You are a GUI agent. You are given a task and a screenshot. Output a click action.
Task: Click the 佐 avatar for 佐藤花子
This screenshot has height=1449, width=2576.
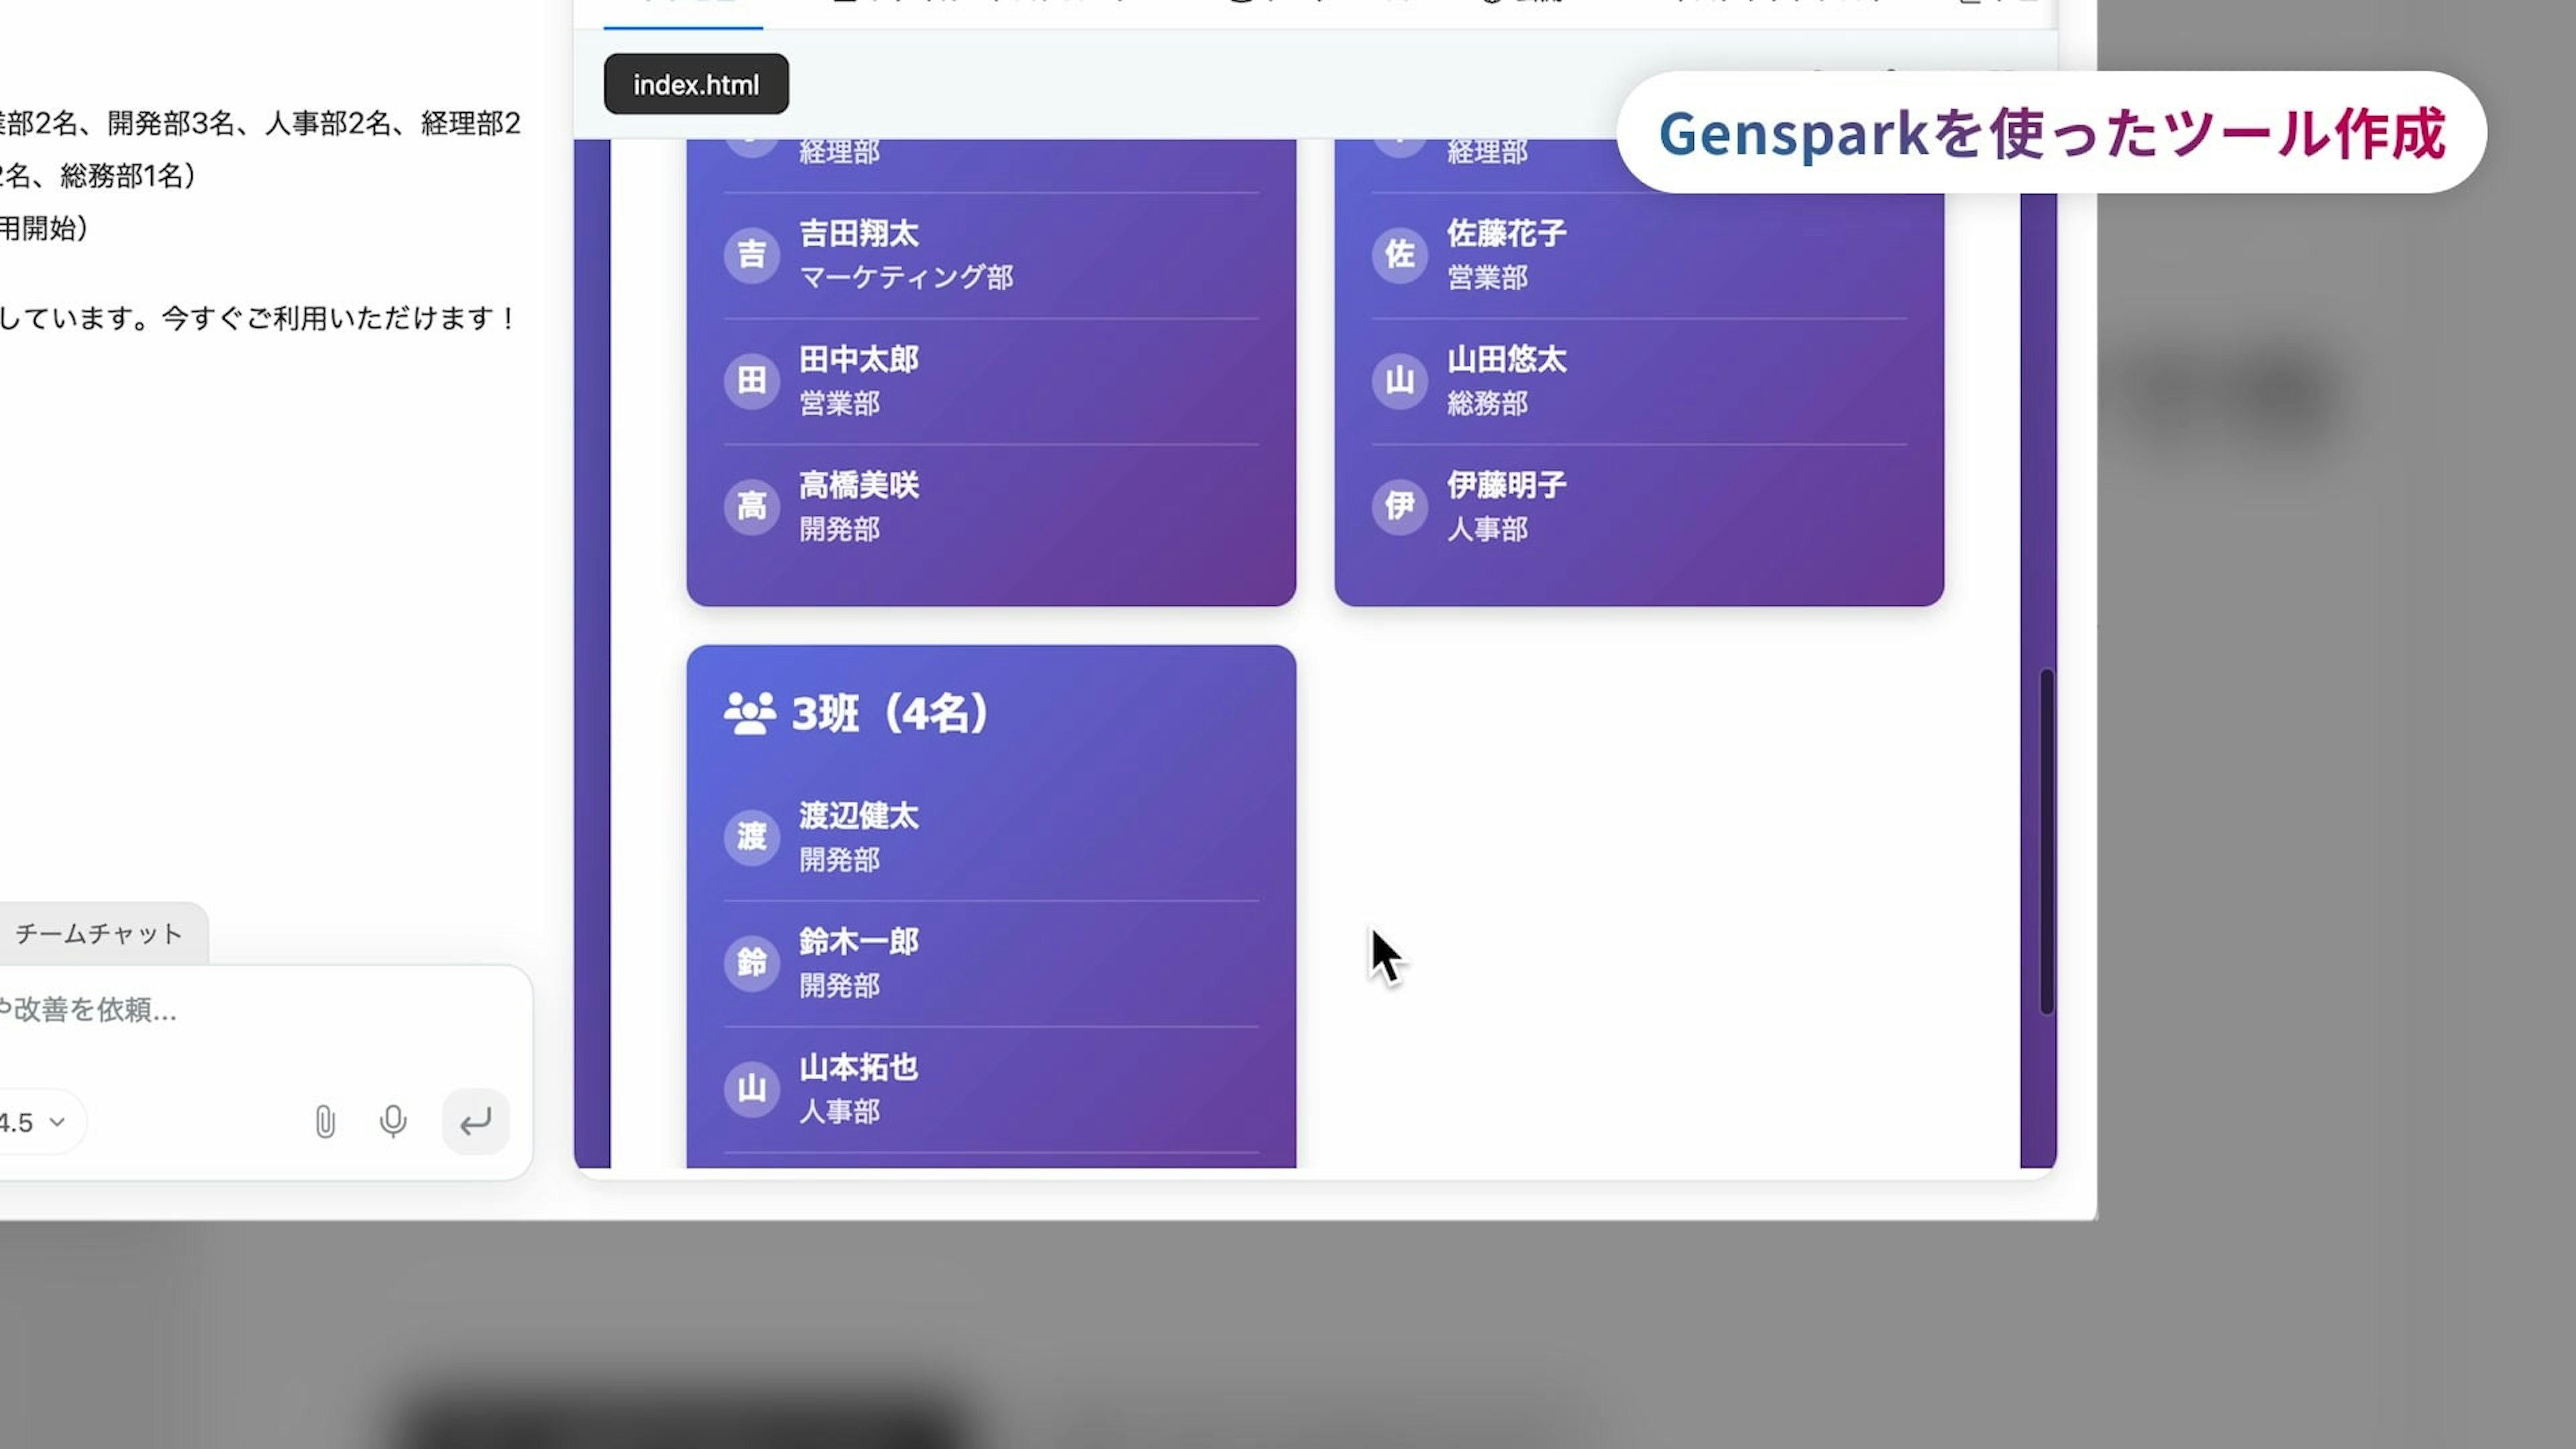[x=1399, y=254]
